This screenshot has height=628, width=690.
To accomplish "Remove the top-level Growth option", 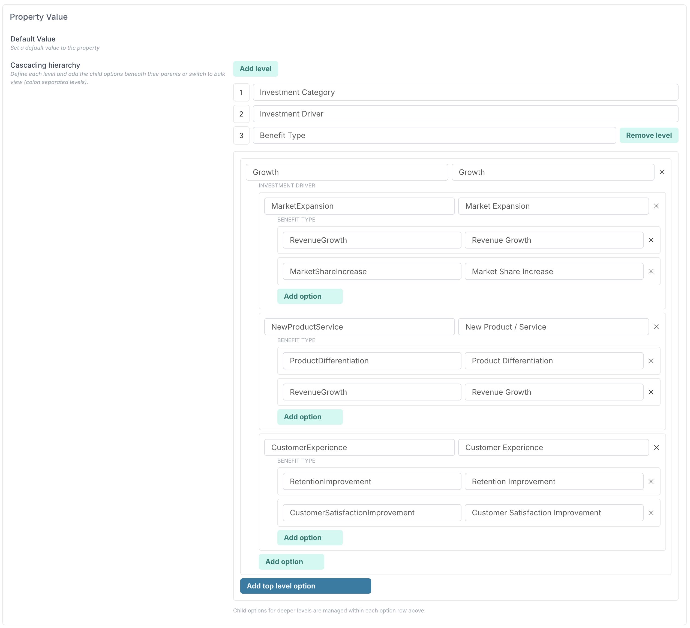I will 662,172.
